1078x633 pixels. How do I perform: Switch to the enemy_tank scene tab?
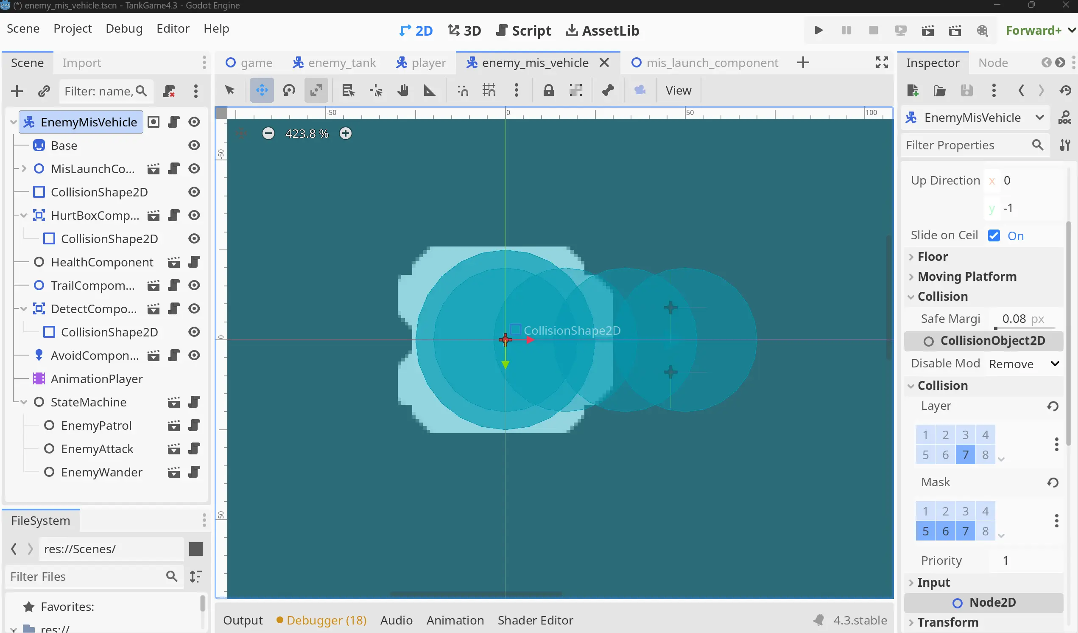coord(334,63)
